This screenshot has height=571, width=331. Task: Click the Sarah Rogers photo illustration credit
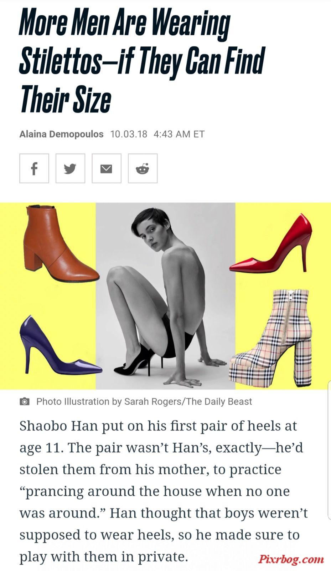click(x=144, y=401)
